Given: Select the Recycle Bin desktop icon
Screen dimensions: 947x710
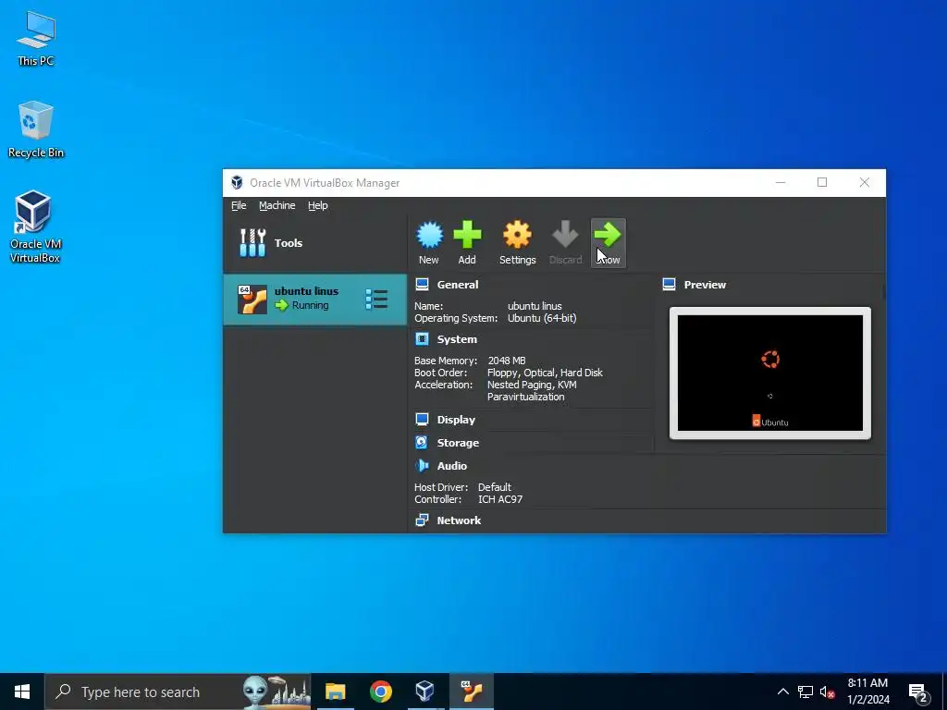Looking at the screenshot, I should coord(36,129).
